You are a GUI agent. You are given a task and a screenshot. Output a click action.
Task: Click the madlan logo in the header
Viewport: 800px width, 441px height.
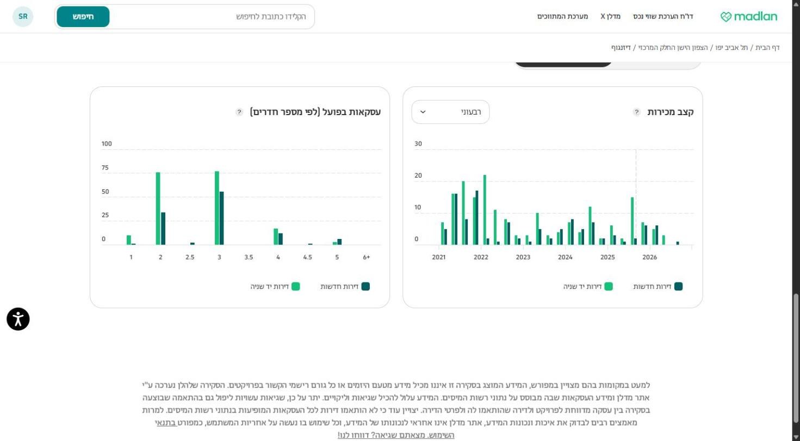pos(749,17)
